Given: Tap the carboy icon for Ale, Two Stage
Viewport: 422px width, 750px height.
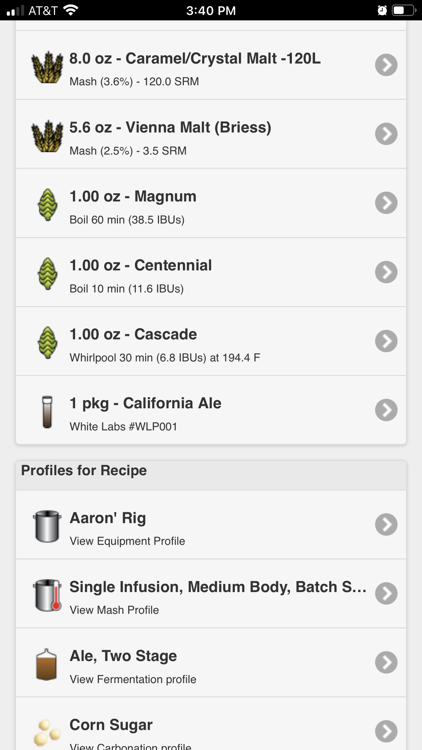Looking at the screenshot, I should click(x=47, y=664).
